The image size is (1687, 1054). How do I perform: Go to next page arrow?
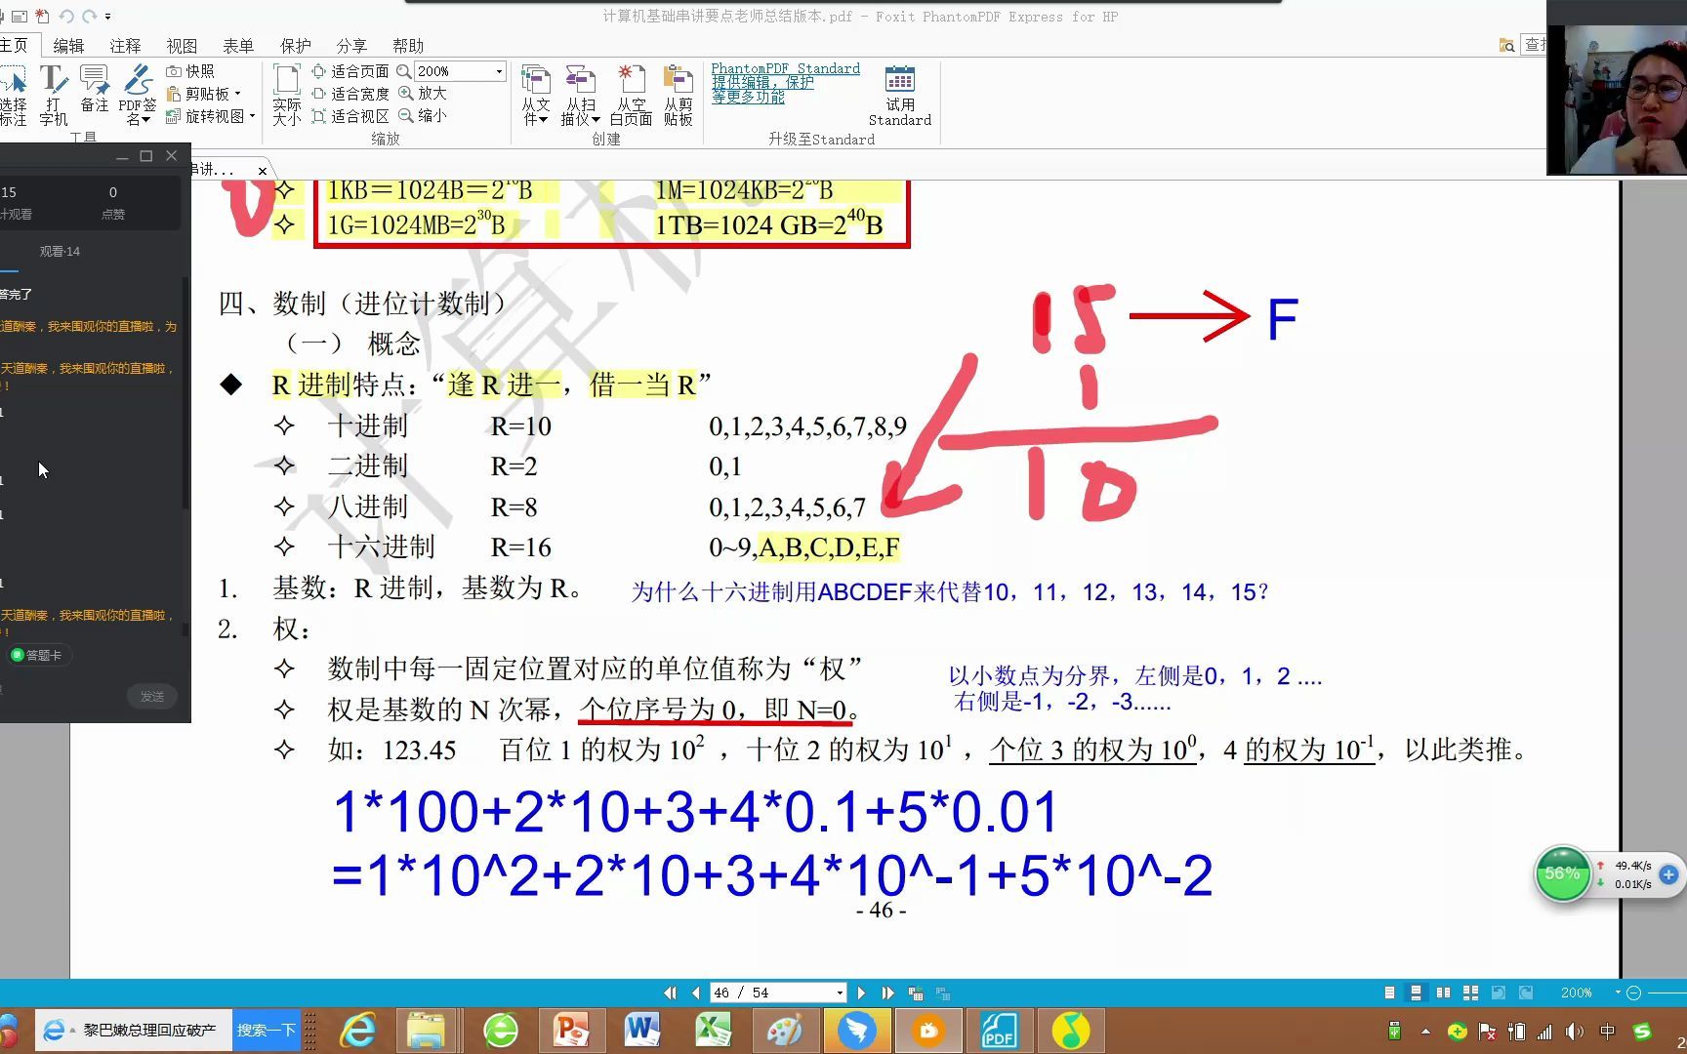861,993
